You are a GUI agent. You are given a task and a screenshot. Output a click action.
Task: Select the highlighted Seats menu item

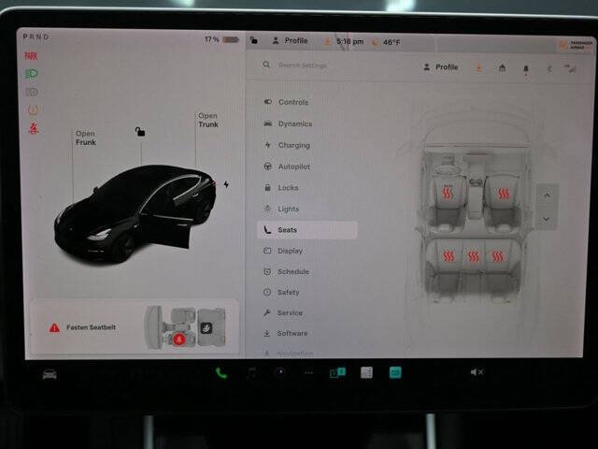pyautogui.click(x=307, y=230)
